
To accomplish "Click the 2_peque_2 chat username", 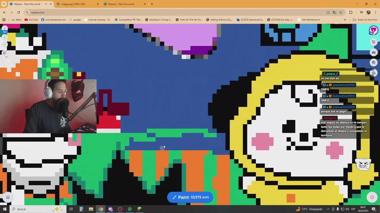I will (330, 74).
